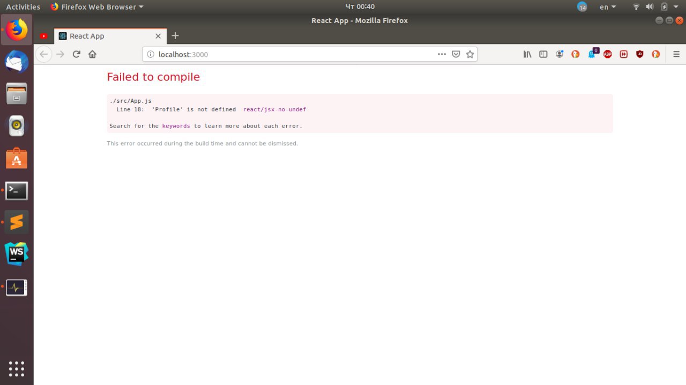Open the Ghostery extension popup

[x=593, y=53]
